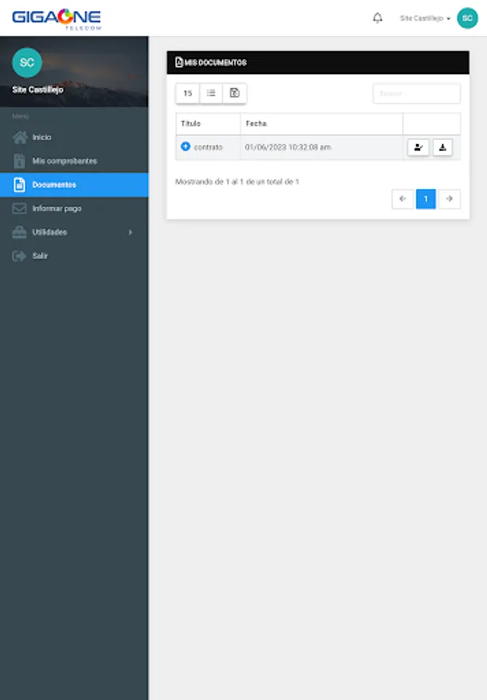Open the rows-per-page 15 selector
Viewport: 487px width, 700px height.
(x=187, y=93)
